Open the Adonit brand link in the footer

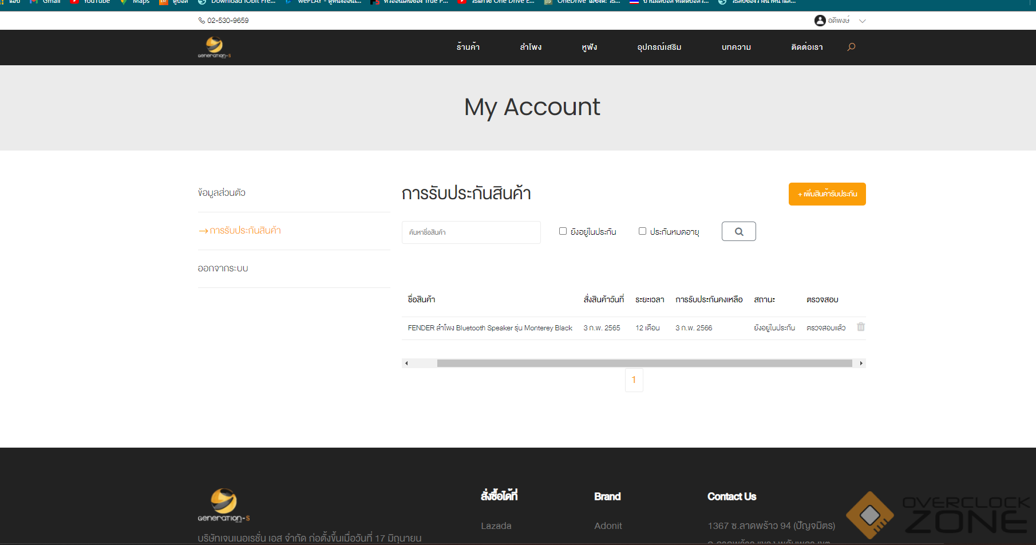pos(608,526)
